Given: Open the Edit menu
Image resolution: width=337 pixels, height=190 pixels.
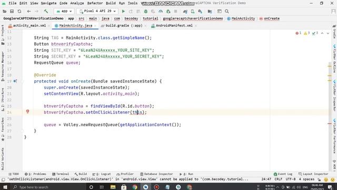Looking at the screenshot, I should pyautogui.click(x=23, y=3).
